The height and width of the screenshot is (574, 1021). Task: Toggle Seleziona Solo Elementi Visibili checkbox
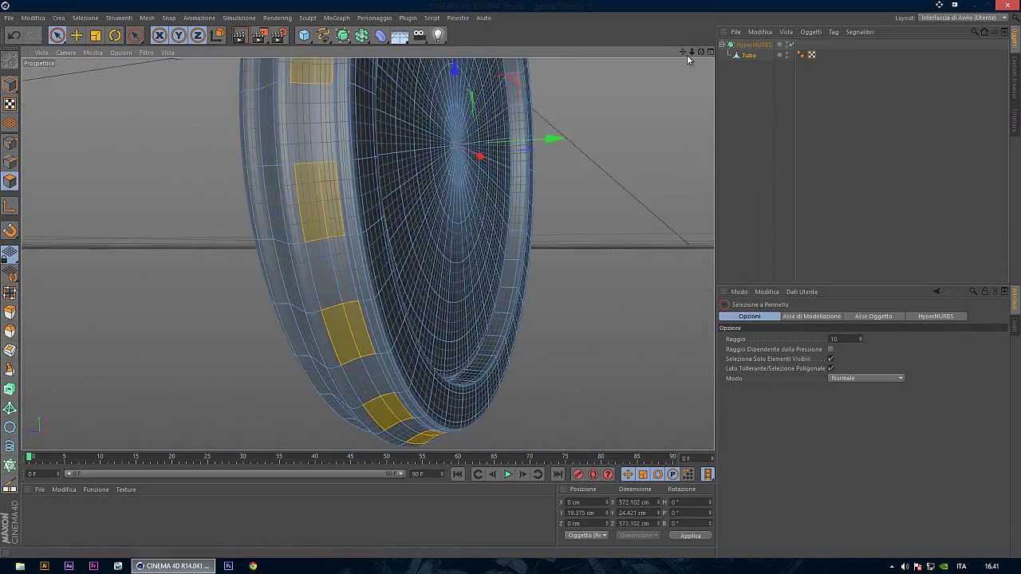(830, 359)
